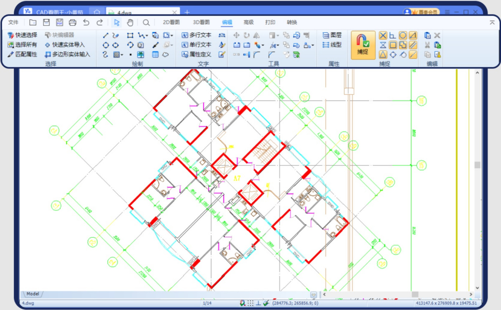Click the Save to PDF icon
The image size is (501, 310).
tap(59, 23)
